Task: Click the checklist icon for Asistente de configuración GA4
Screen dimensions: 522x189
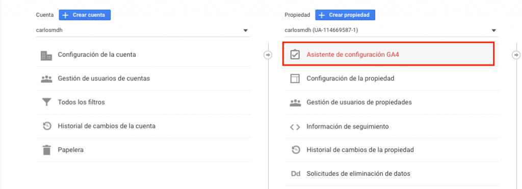Action: coord(295,54)
